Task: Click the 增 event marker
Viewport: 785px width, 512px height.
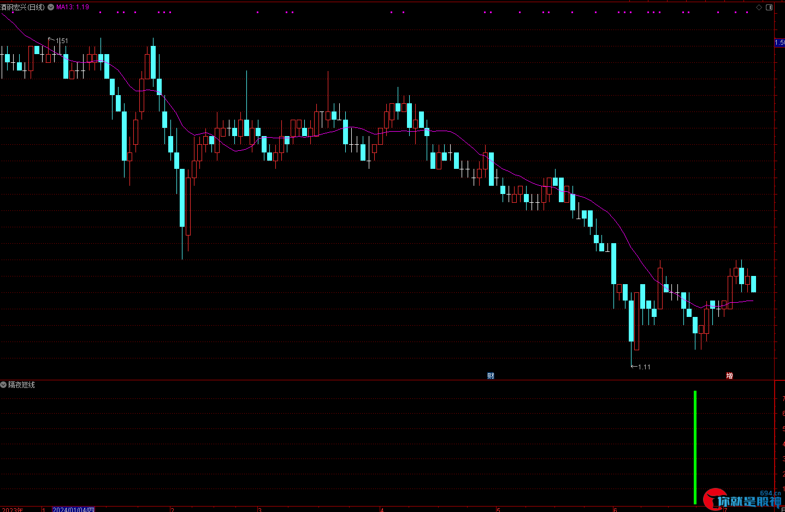Action: (729, 375)
